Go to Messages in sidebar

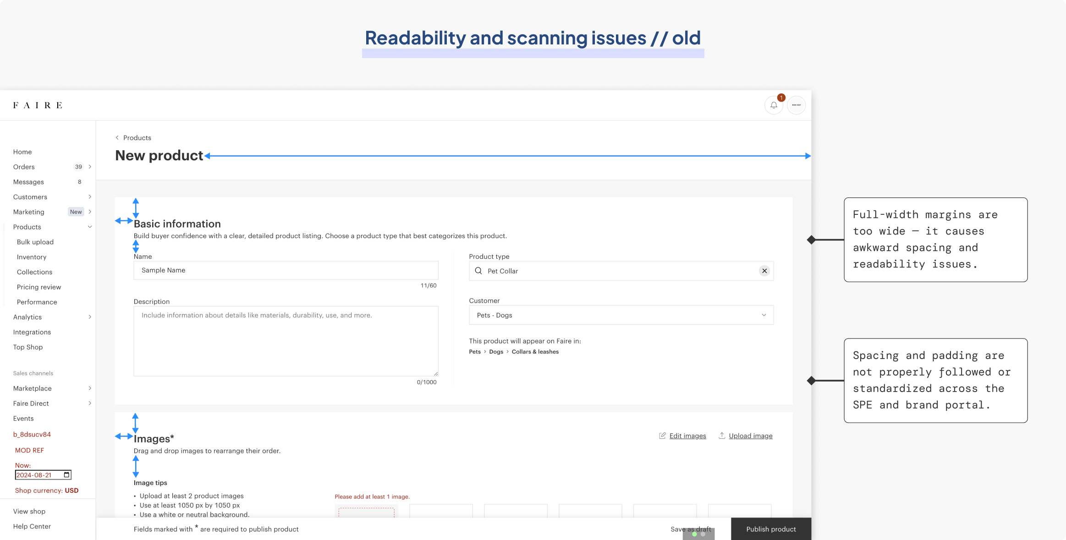(28, 182)
